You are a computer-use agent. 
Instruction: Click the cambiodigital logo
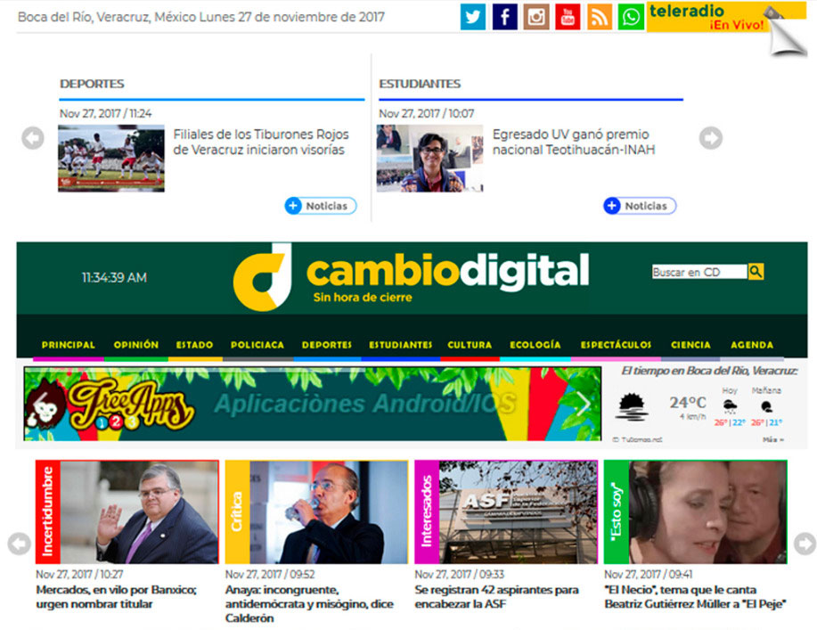tap(412, 275)
